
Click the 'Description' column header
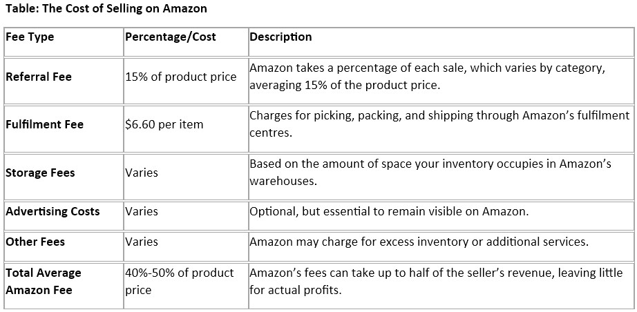pyautogui.click(x=281, y=37)
